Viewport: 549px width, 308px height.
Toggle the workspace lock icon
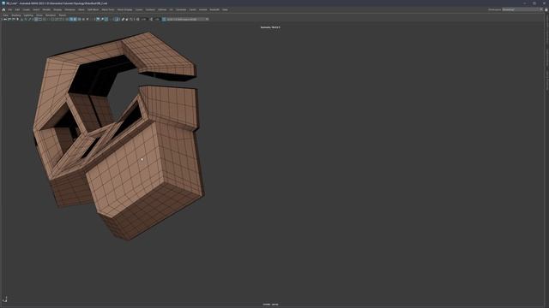pyautogui.click(x=546, y=9)
